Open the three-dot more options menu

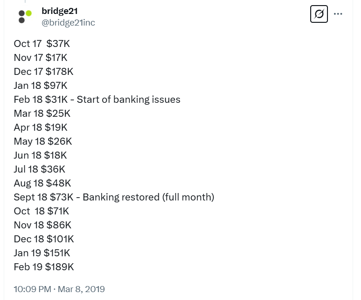pos(338,14)
